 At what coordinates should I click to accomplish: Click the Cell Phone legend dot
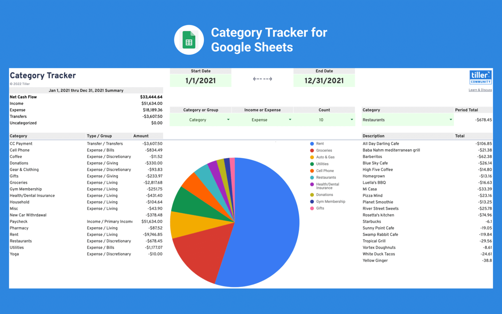point(312,170)
